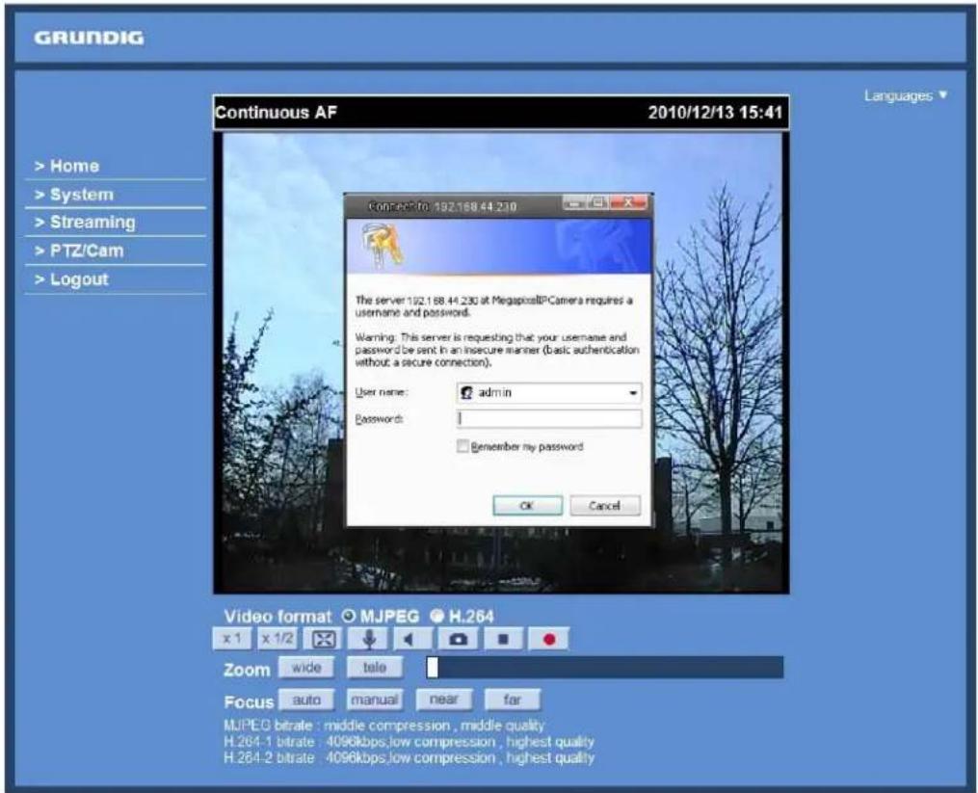Image resolution: width=978 pixels, height=793 pixels.
Task: Open the User name dropdown arrow
Action: [632, 393]
